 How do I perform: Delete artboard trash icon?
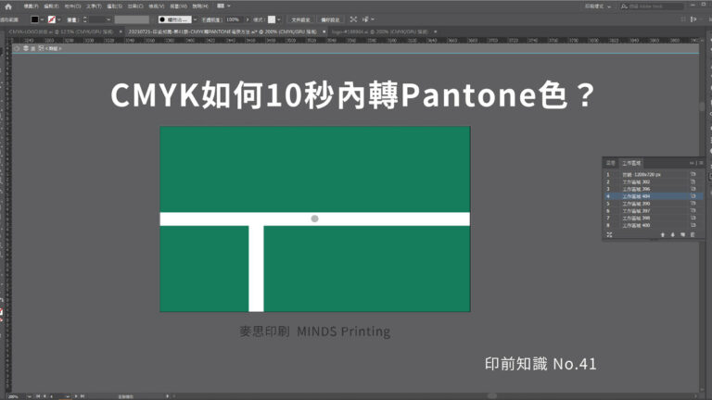[692, 235]
